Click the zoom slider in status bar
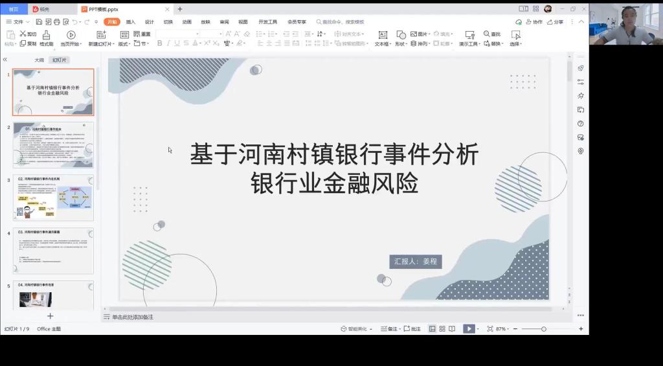The height and width of the screenshot is (366, 663). click(x=544, y=329)
